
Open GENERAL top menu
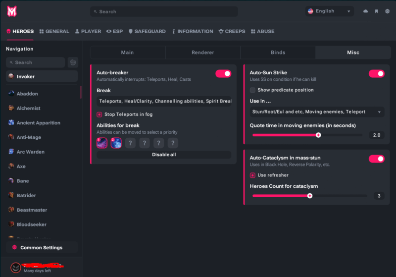pos(54,31)
